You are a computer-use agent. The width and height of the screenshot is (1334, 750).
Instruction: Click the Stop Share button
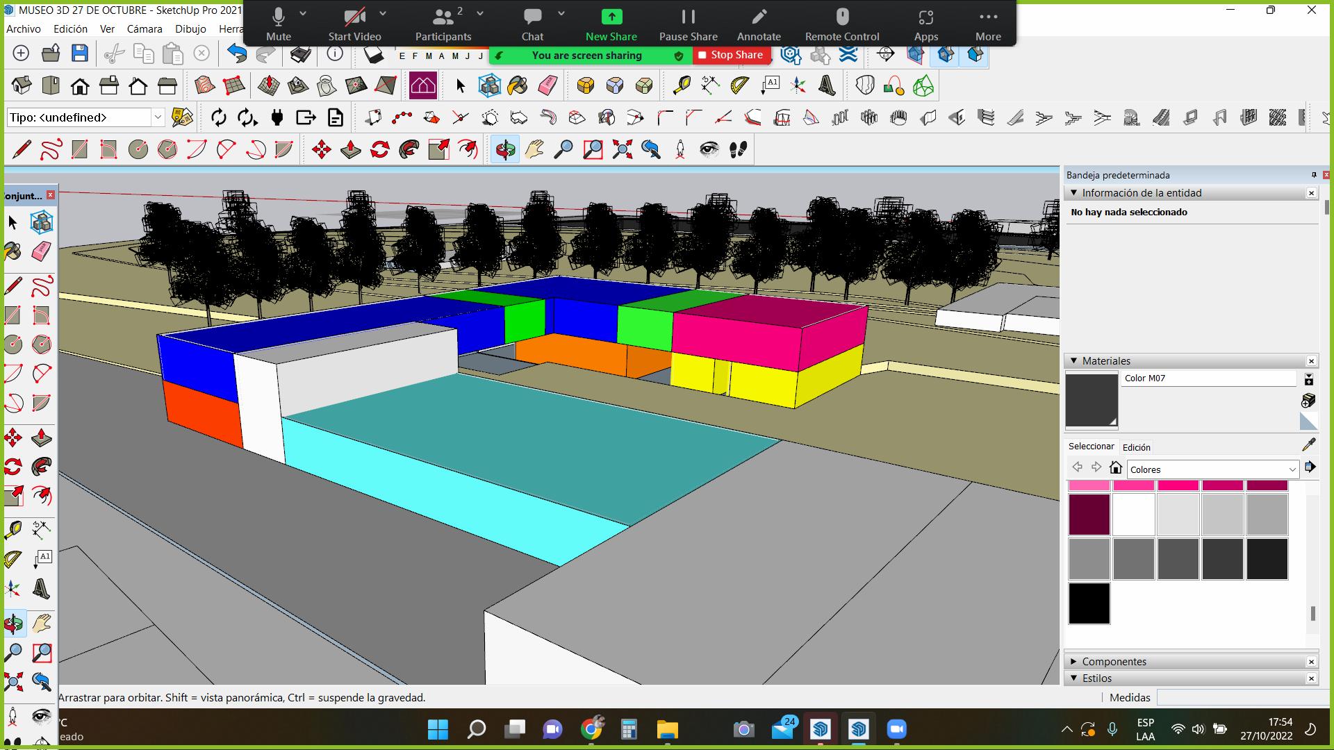point(731,55)
